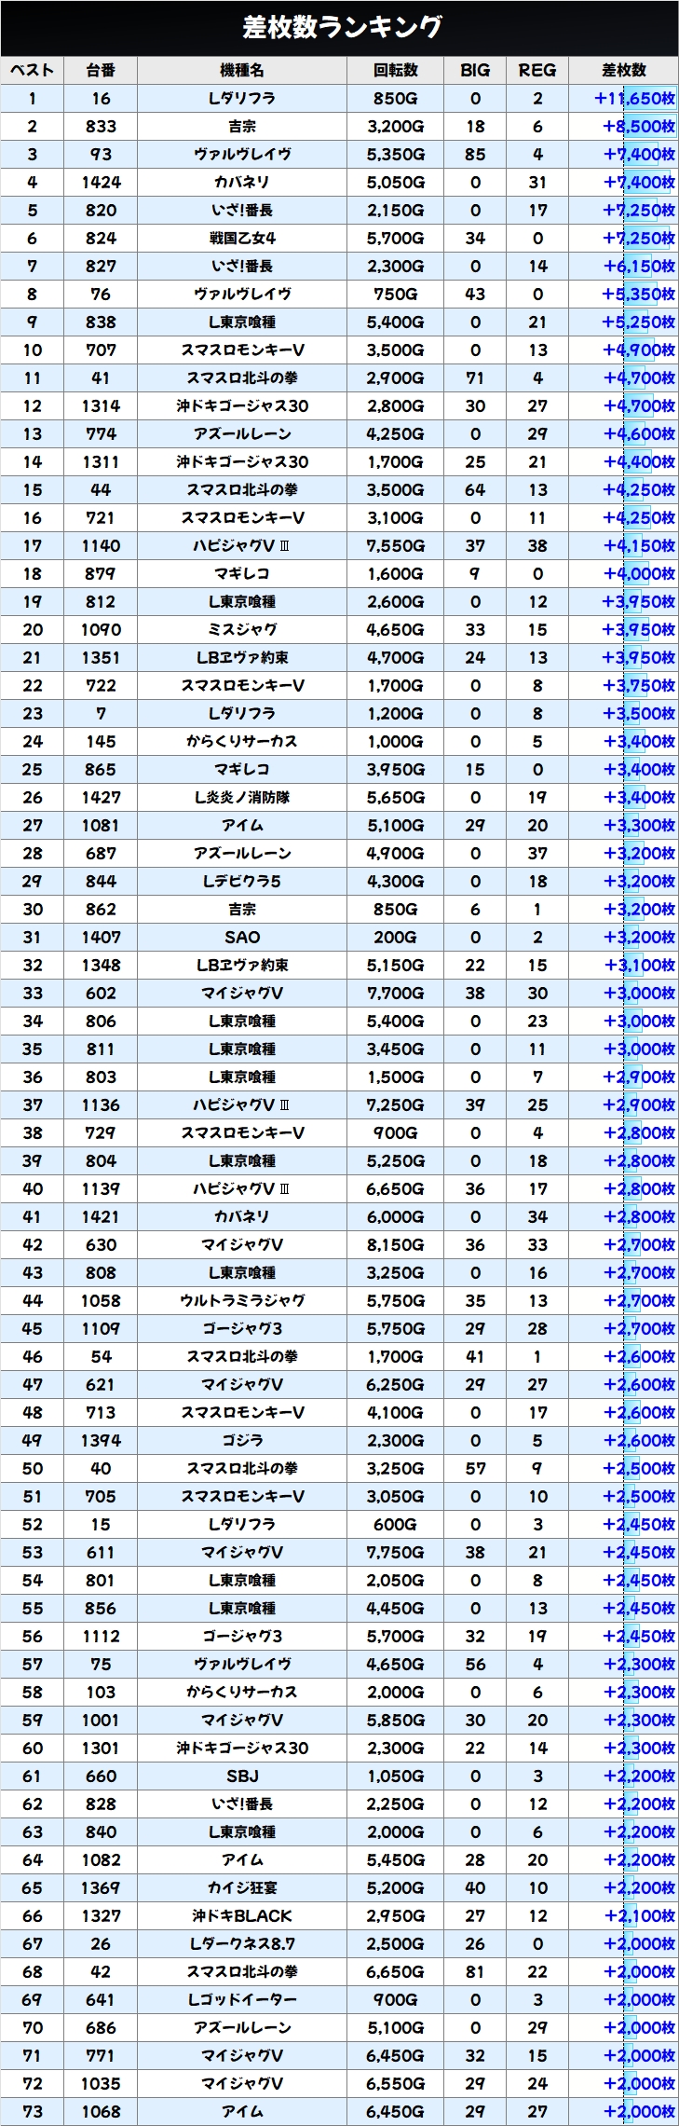Select the ゴジラ machine name

click(x=242, y=1441)
